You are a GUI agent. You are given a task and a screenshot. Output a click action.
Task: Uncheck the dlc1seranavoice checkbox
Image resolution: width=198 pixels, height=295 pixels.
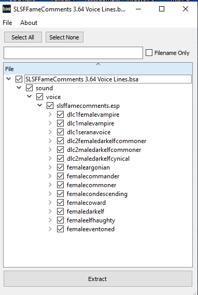pos(60,132)
